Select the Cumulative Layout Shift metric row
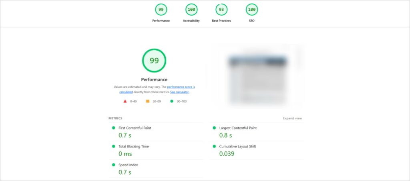The width and height of the screenshot is (410, 181). click(x=237, y=146)
